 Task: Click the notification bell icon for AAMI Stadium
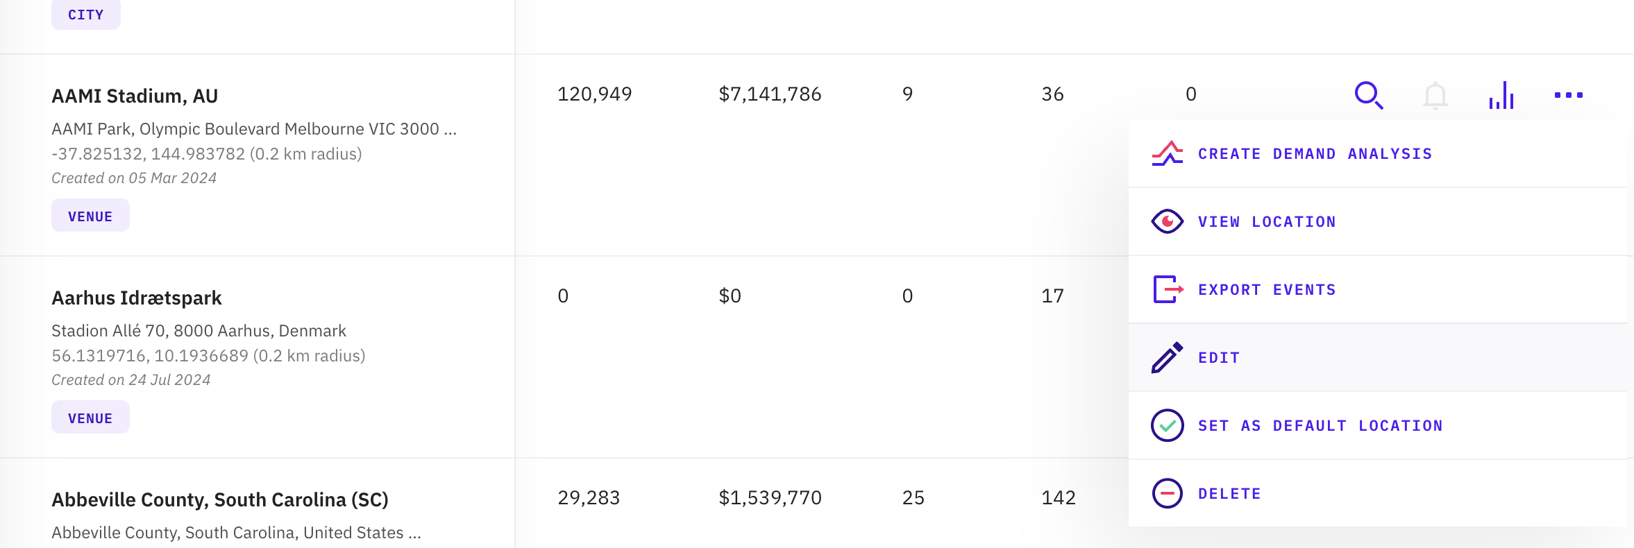point(1435,95)
